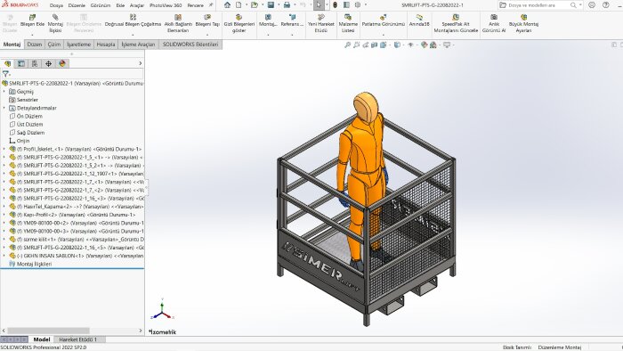The image size is (623, 351).
Task: Toggle Hide/Show Items eye in view toolbar
Action: (x=411, y=45)
